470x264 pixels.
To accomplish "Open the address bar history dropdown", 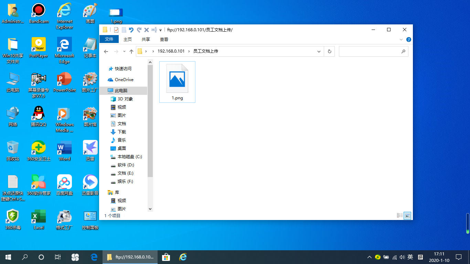I will pos(319,52).
